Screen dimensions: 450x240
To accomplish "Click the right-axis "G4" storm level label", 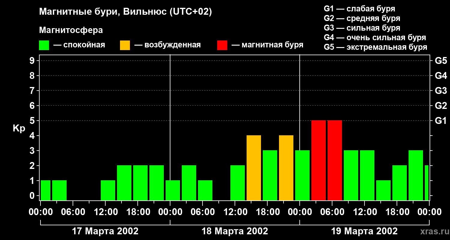I will [x=441, y=76].
